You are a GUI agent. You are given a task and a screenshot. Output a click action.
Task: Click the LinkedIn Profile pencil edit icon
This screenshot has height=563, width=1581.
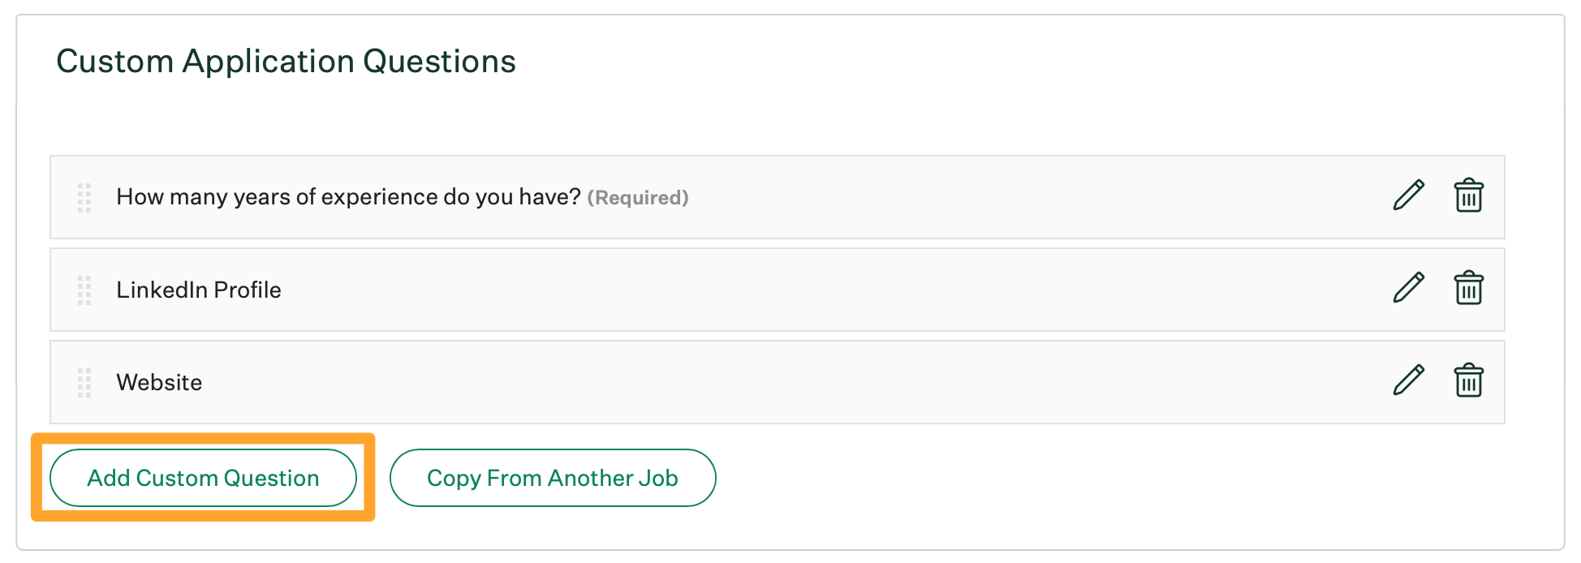coord(1408,289)
